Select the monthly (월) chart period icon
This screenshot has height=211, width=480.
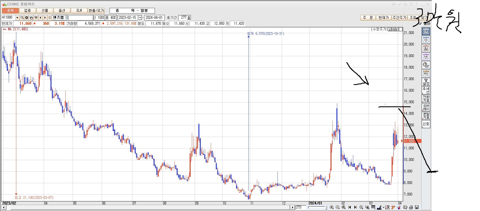(x=426, y=48)
